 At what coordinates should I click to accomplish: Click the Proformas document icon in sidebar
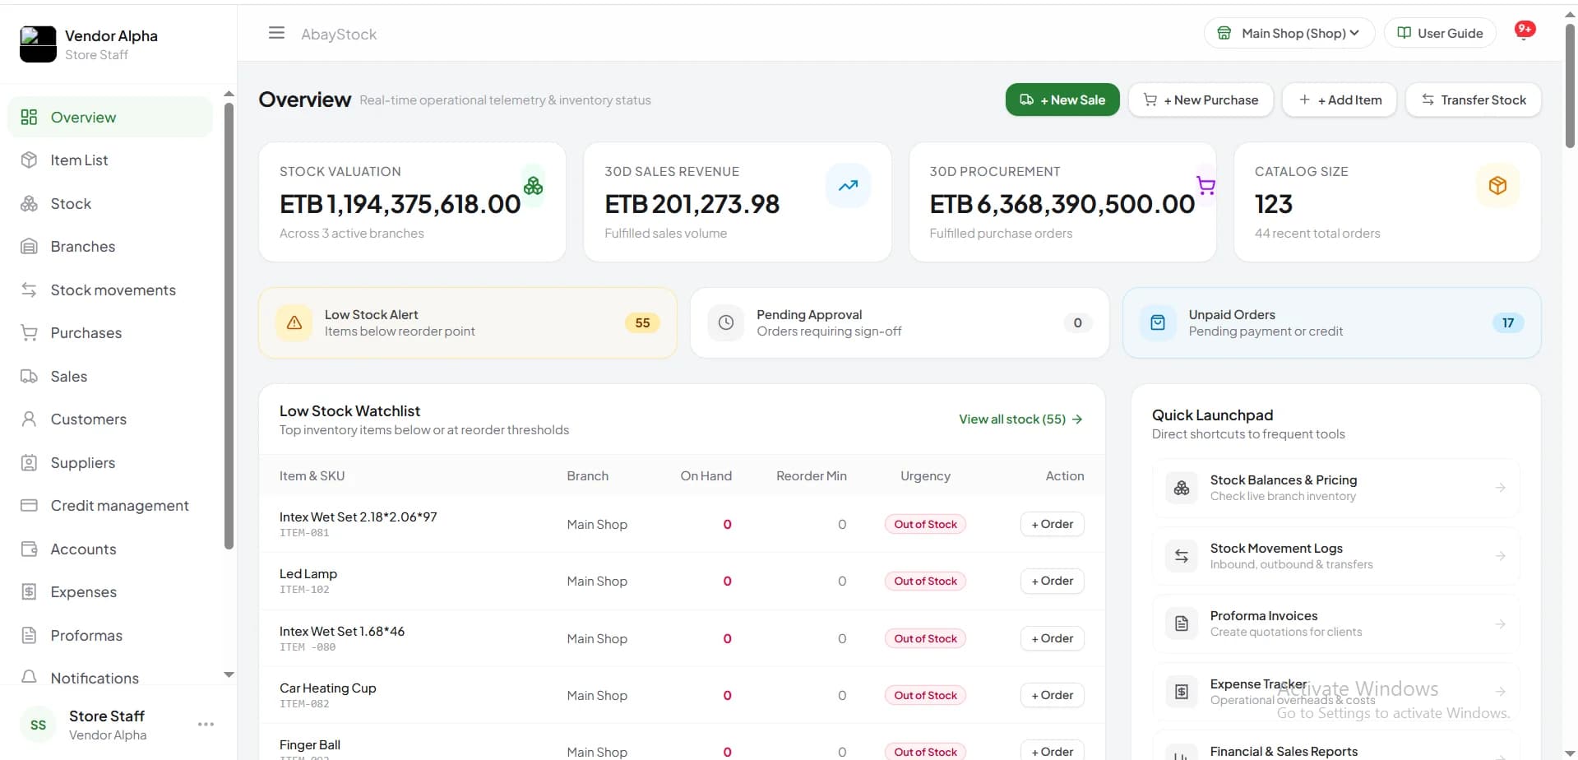pos(29,635)
